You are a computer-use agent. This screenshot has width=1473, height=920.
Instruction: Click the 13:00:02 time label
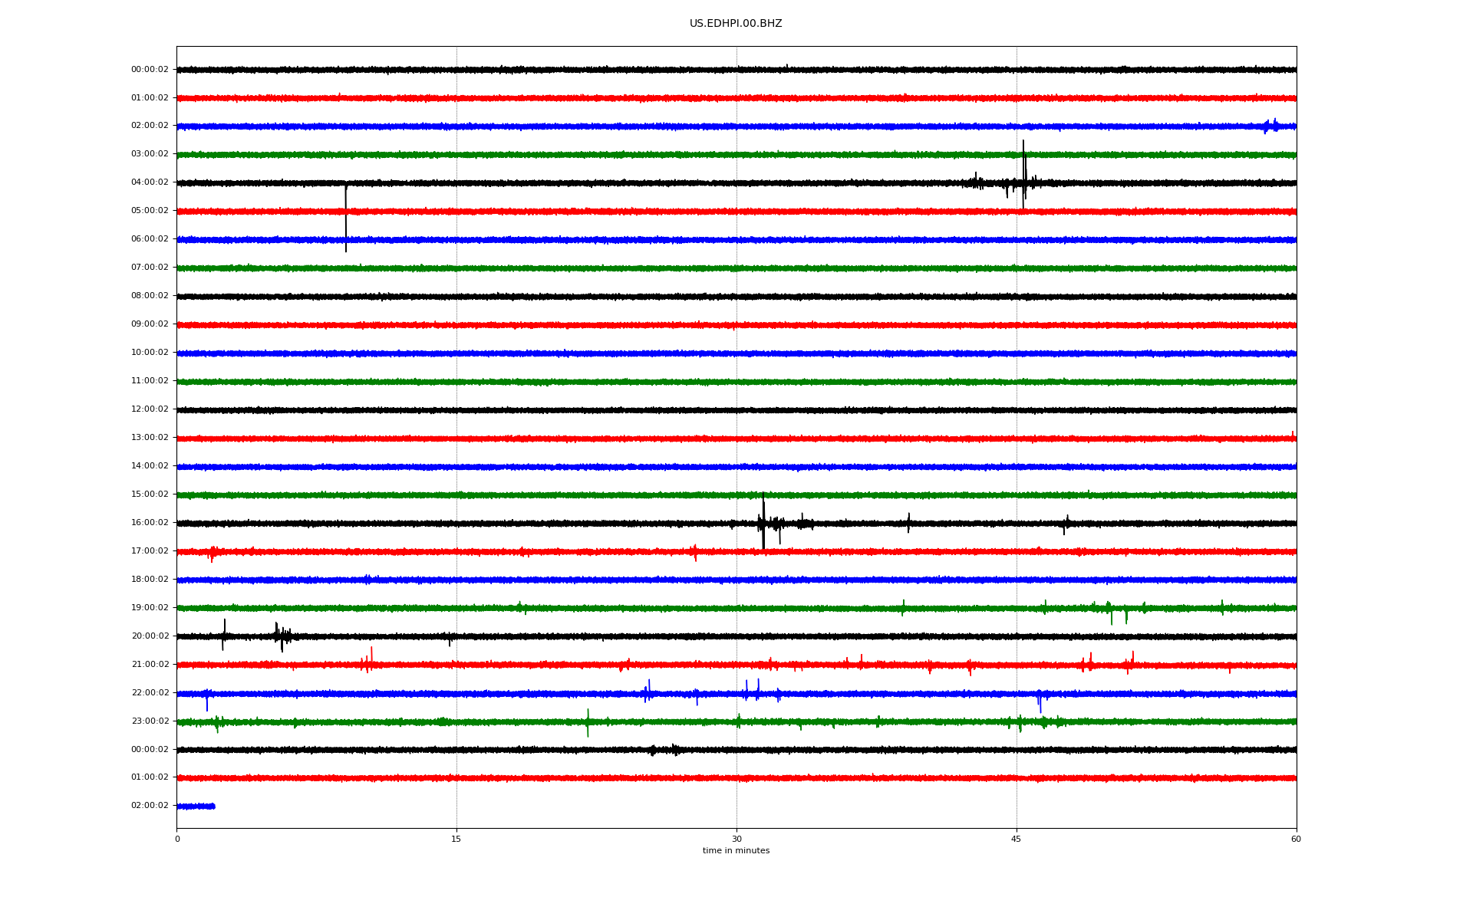click(x=150, y=438)
